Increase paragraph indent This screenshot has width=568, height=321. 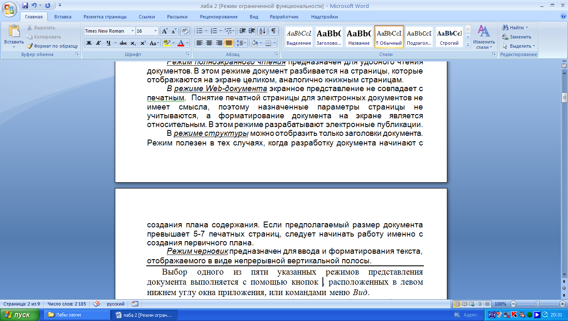[252, 31]
